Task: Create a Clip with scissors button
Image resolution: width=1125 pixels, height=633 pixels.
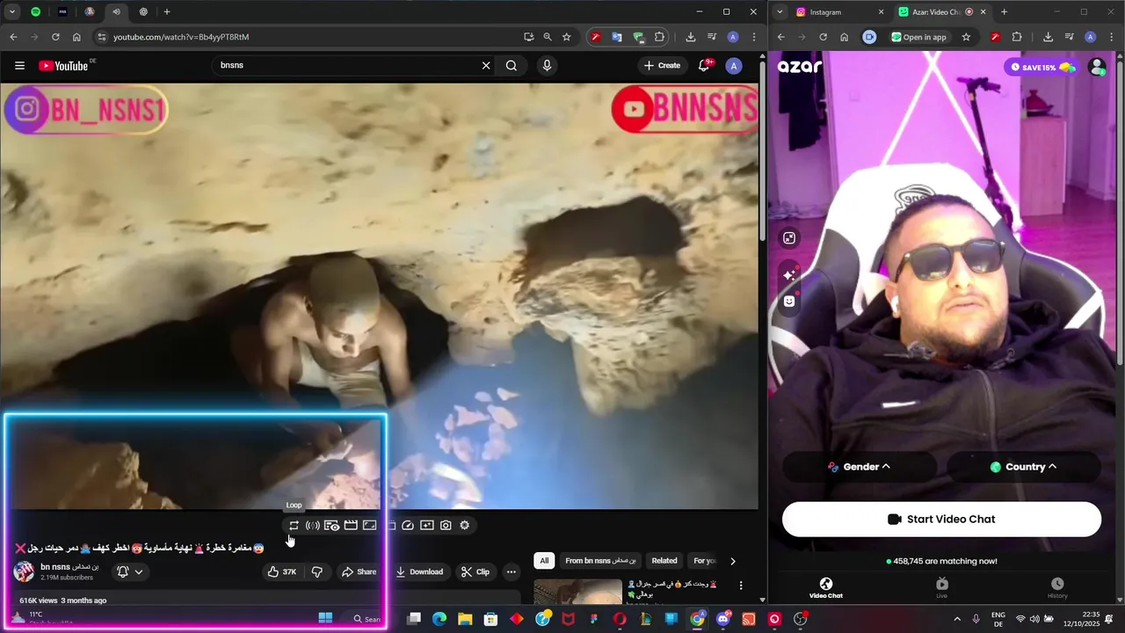Action: coord(475,571)
